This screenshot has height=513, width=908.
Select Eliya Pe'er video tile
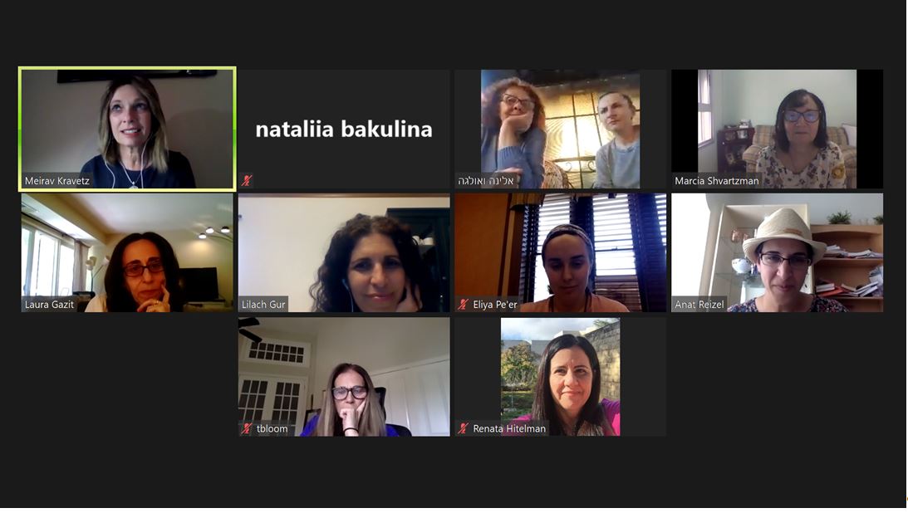click(x=561, y=252)
